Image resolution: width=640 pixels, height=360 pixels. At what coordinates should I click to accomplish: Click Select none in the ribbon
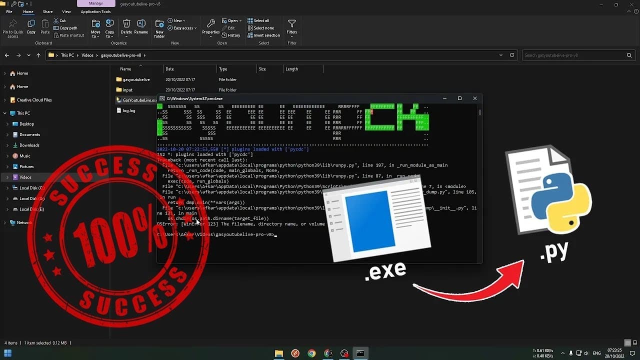point(260,28)
